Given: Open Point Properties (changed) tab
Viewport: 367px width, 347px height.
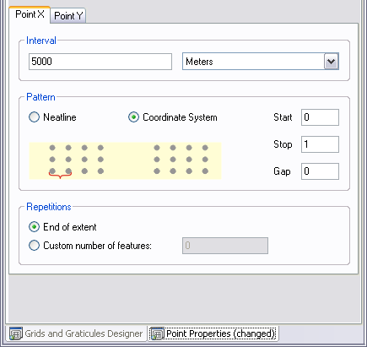Looking at the screenshot, I should (213, 333).
